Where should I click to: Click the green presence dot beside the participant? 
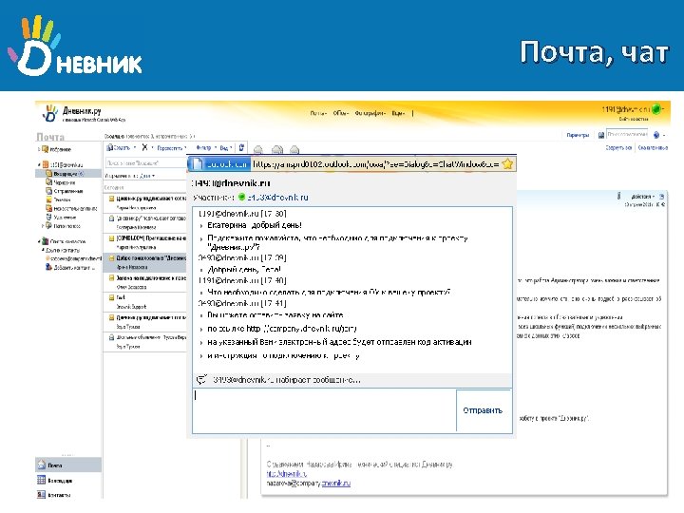click(x=241, y=198)
